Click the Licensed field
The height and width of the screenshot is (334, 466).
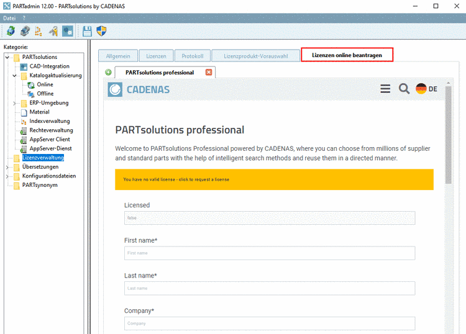pos(270,218)
